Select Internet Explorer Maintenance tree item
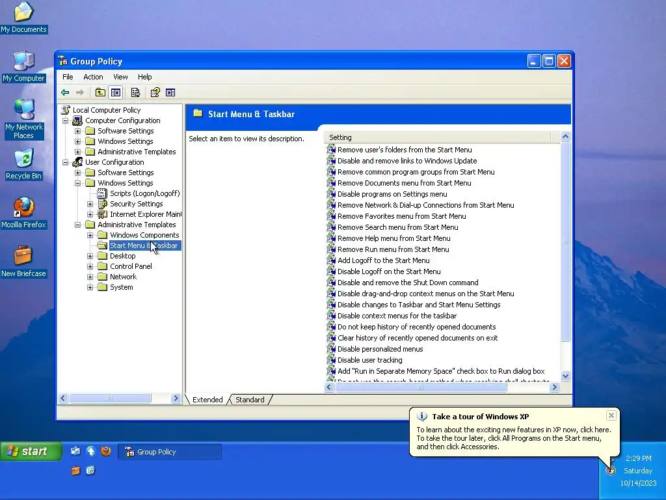This screenshot has width=666, height=500. pos(145,214)
